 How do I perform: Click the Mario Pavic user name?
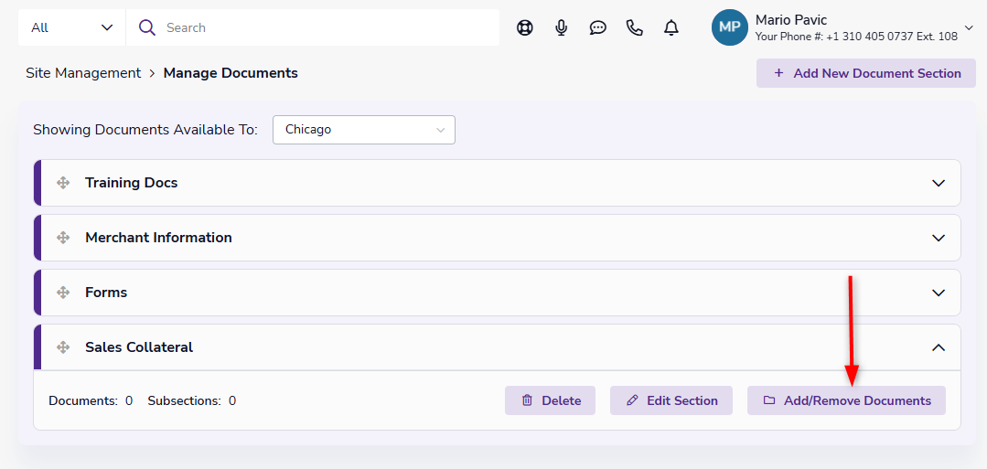coord(791,20)
